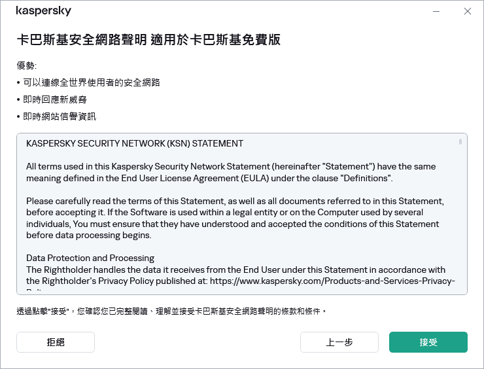Decline the statement with 拒絕 button
The width and height of the screenshot is (484, 369).
coord(56,342)
